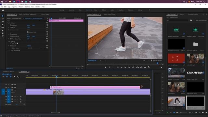
Task: Play the sequence in Program monitor
Action: pos(125,67)
